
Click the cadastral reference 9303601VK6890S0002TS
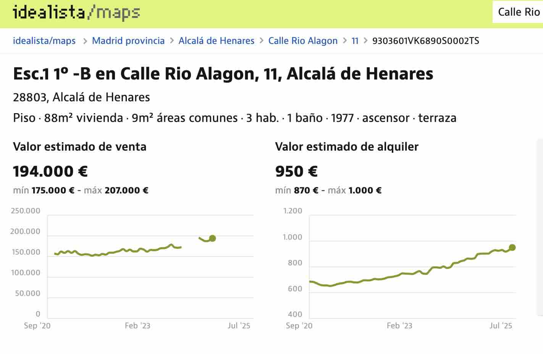point(425,41)
